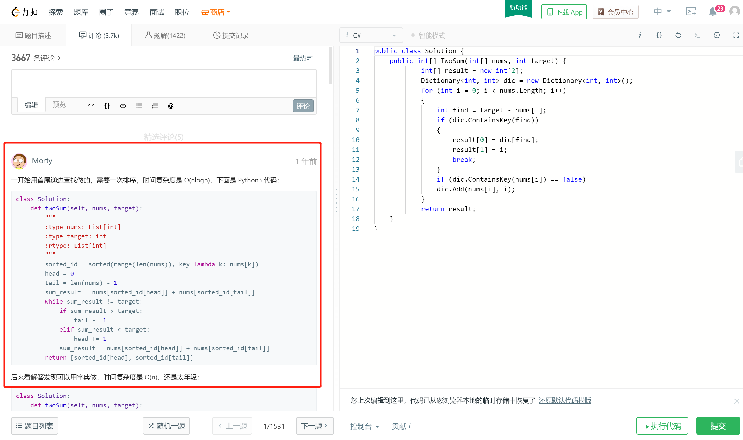Click the code block icon in comment editor
743x440 pixels.
pyautogui.click(x=107, y=106)
